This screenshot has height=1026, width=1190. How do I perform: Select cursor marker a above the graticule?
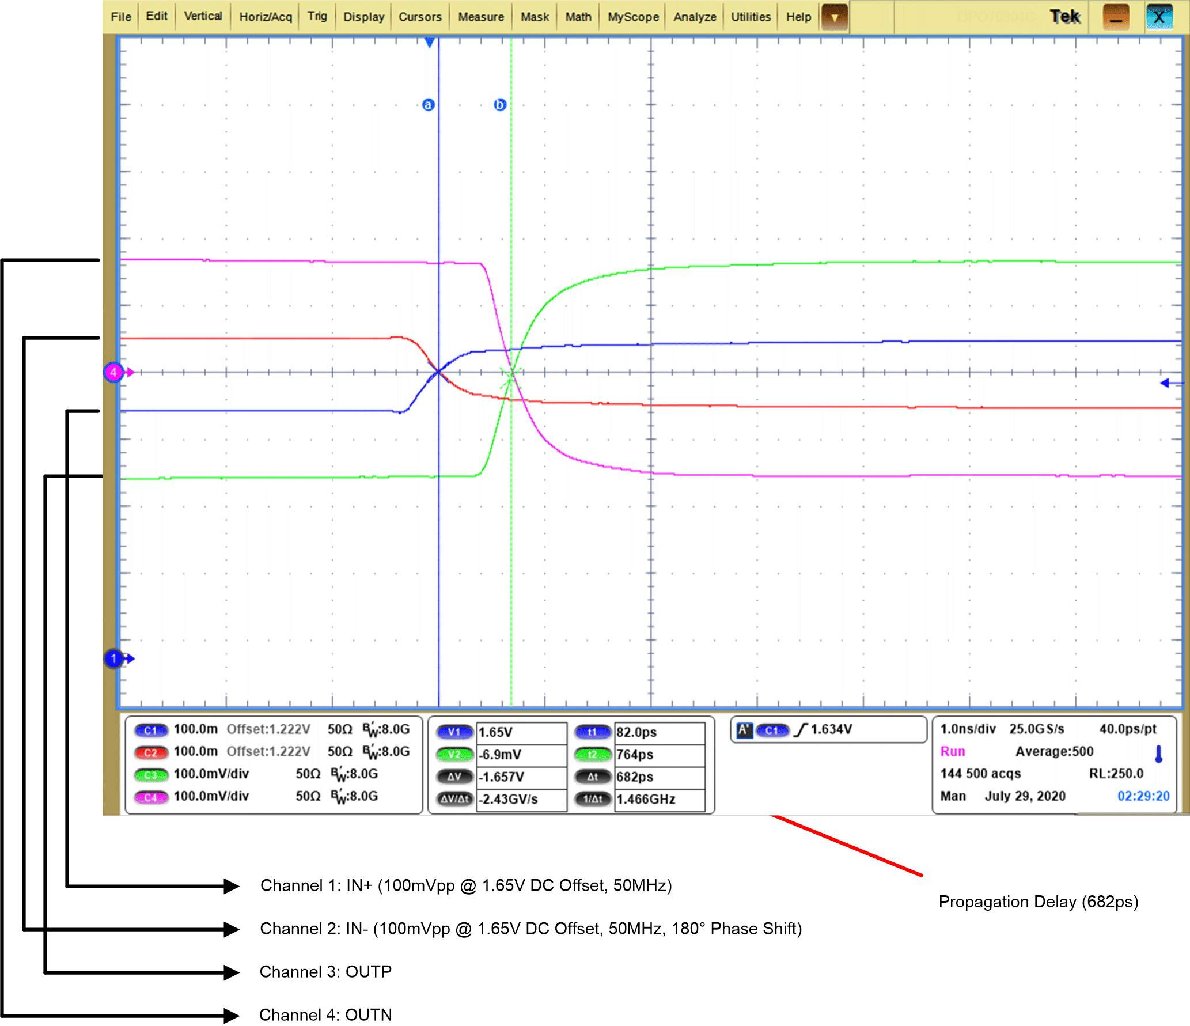429,105
